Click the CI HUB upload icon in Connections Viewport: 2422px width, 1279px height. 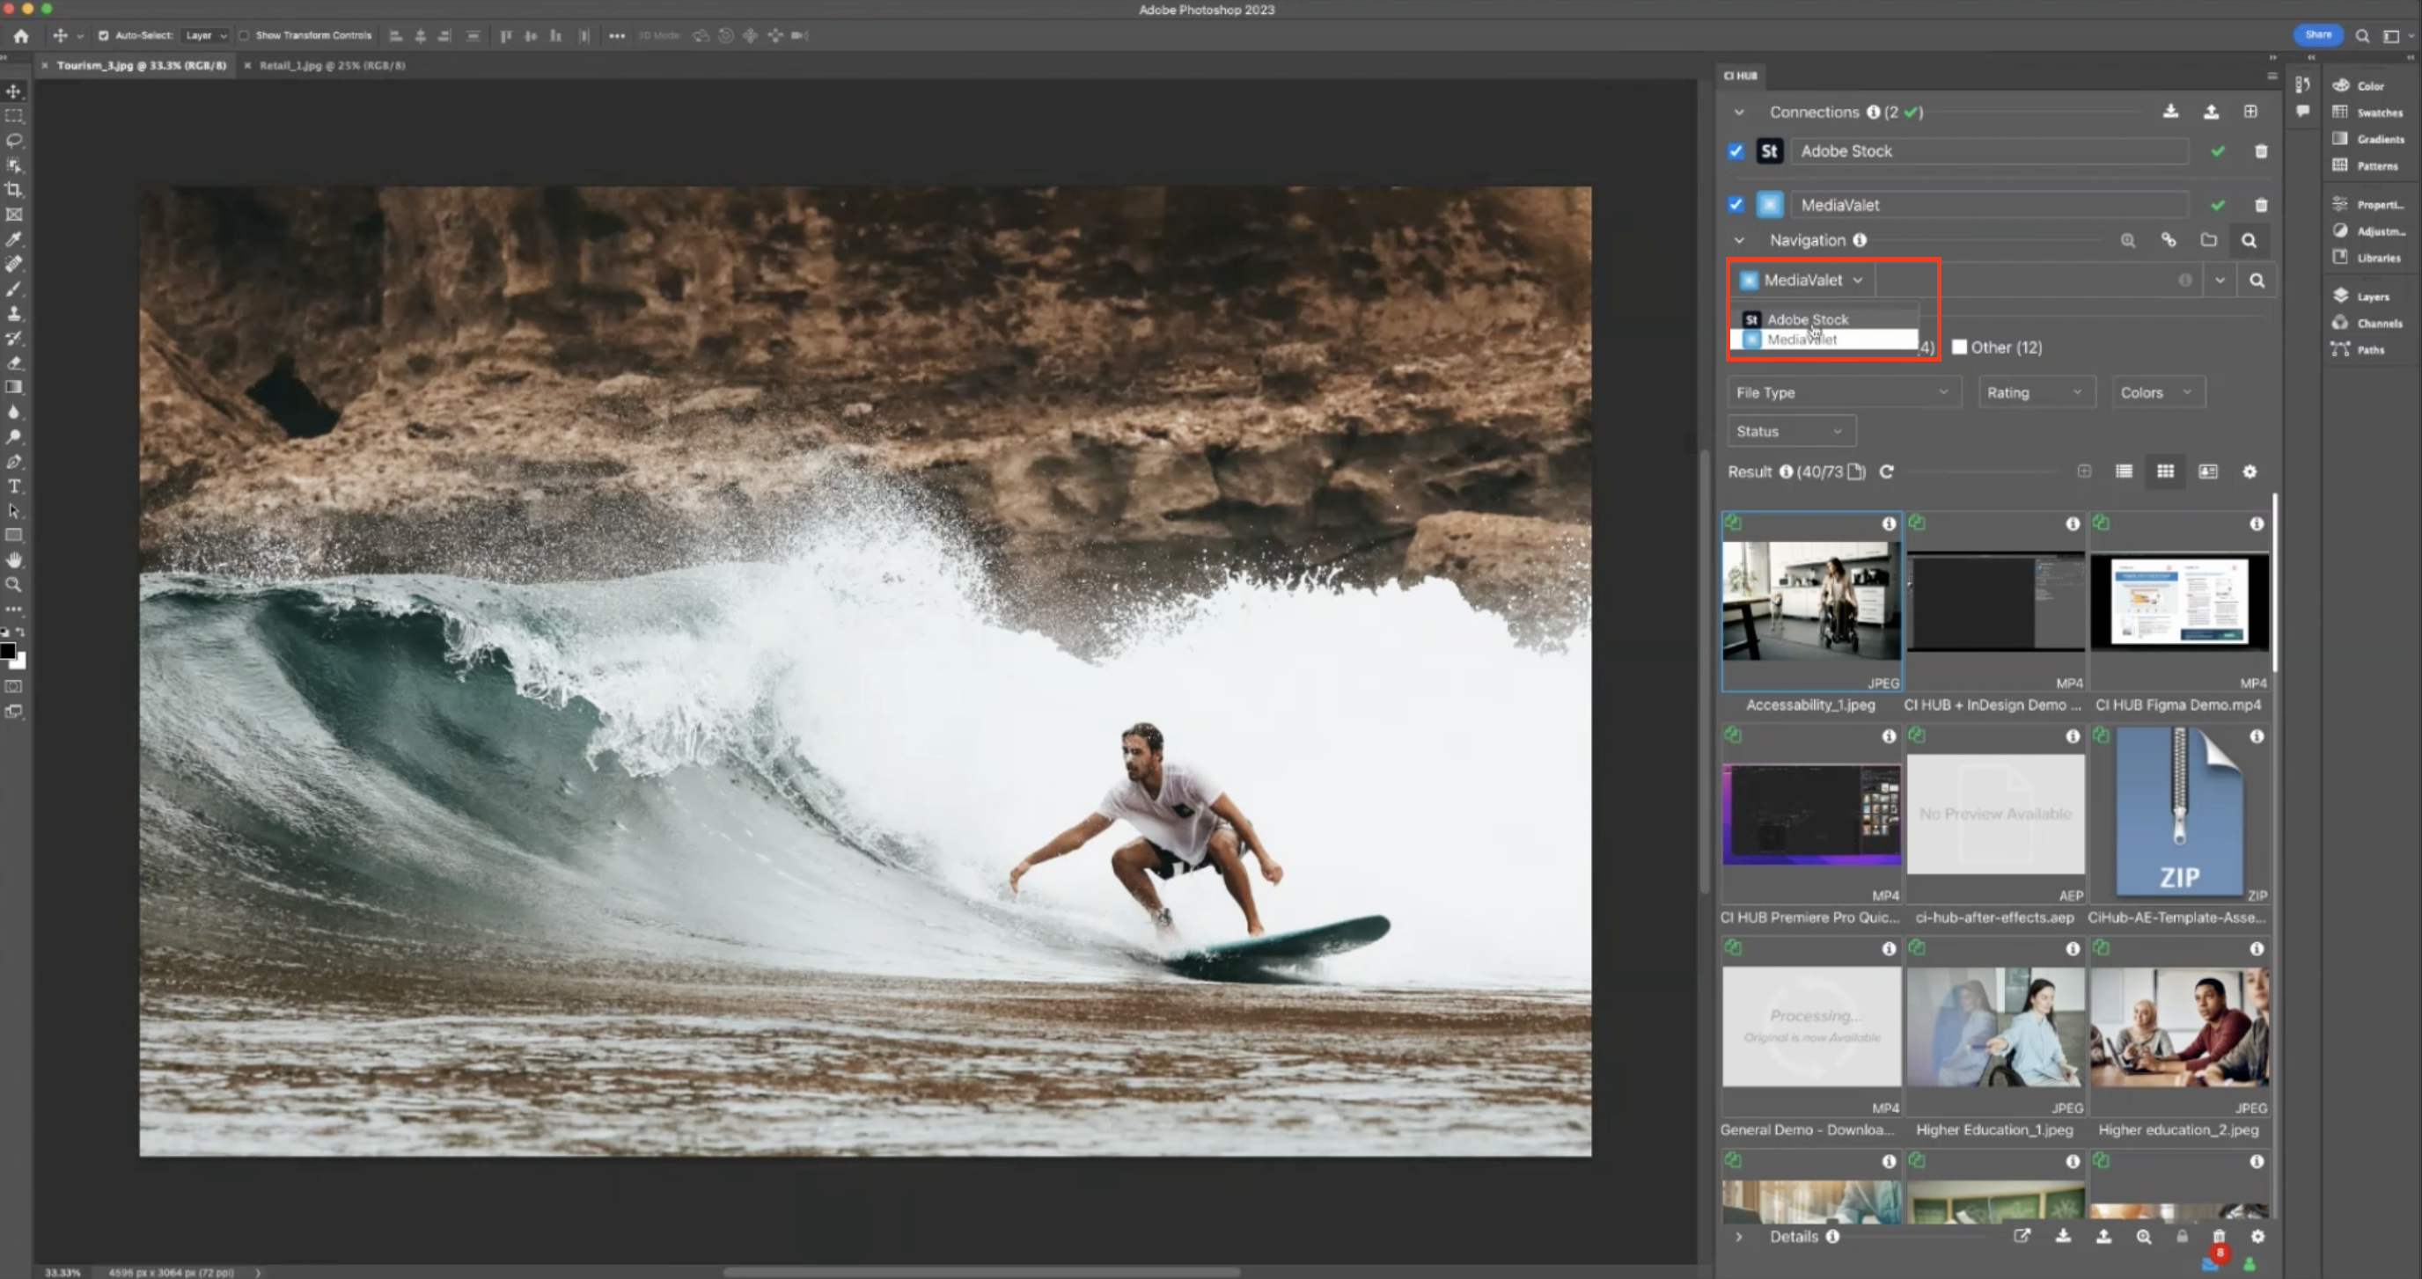pyautogui.click(x=2211, y=112)
